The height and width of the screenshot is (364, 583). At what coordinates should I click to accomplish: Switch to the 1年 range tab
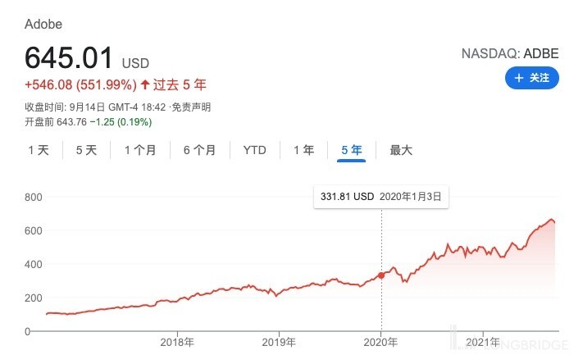(x=303, y=150)
